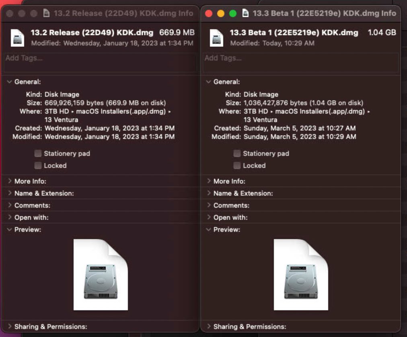This screenshot has height=337, width=407.
Task: Enable Stationery pad in 13.3 Beta 1 window
Action: point(237,154)
